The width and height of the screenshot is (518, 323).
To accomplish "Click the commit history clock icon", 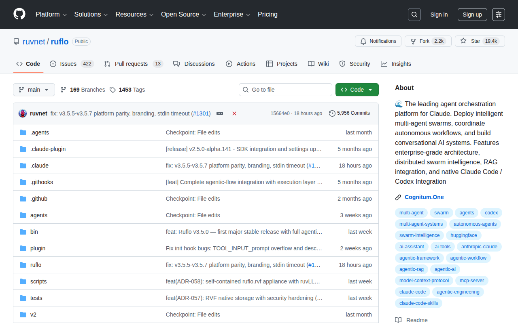I will [x=332, y=113].
